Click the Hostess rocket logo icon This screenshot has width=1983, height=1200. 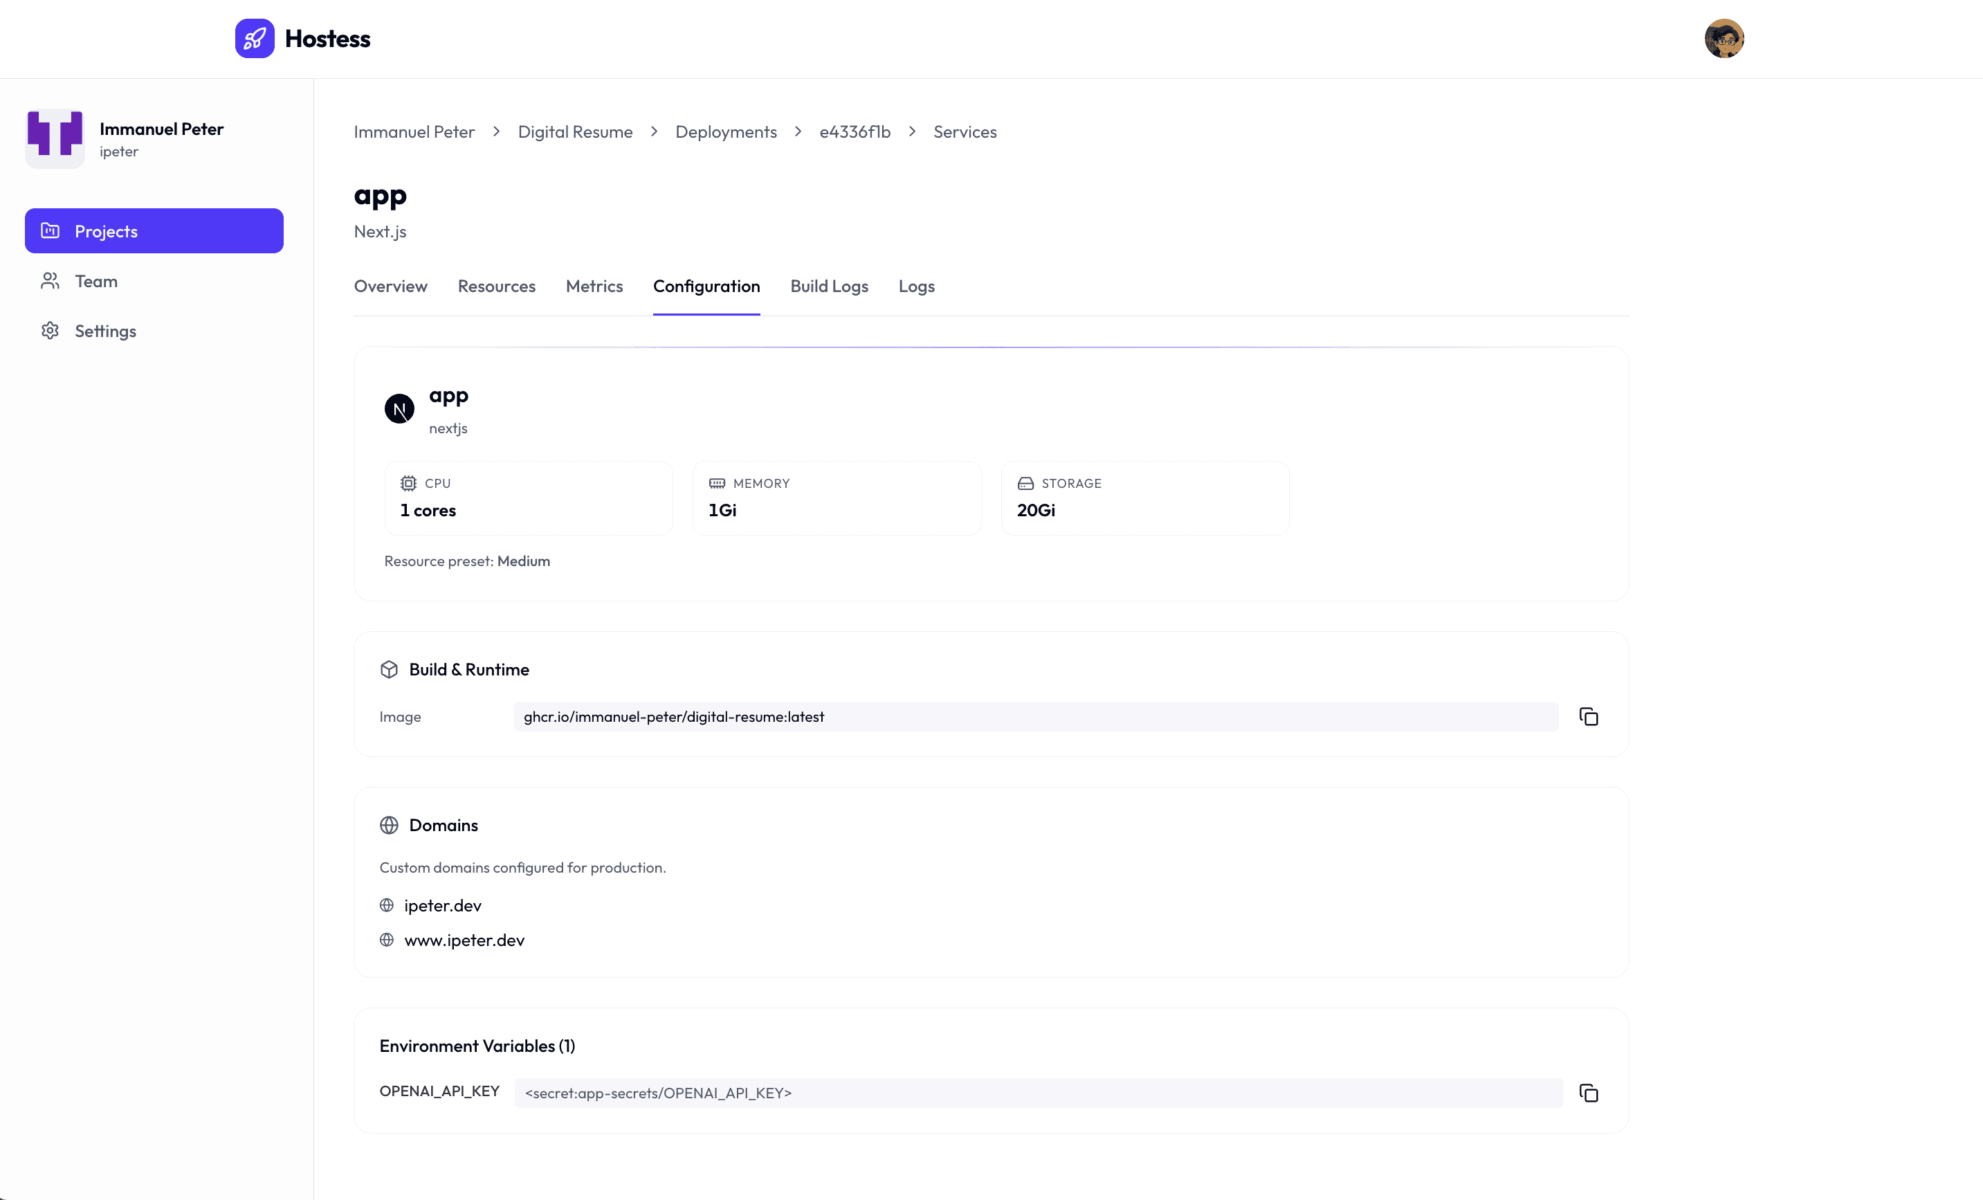255,39
